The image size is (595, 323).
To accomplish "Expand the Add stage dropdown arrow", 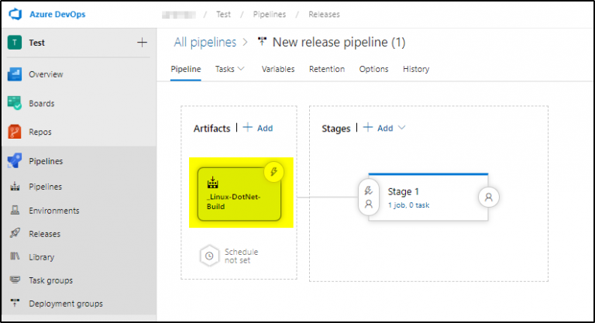I will pyautogui.click(x=401, y=128).
